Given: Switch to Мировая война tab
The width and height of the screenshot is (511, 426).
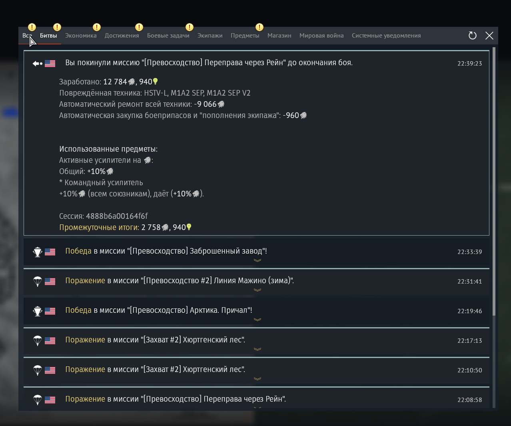Looking at the screenshot, I should (321, 36).
